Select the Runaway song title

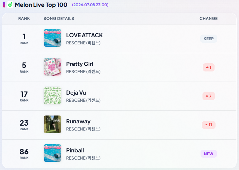[x=78, y=122]
